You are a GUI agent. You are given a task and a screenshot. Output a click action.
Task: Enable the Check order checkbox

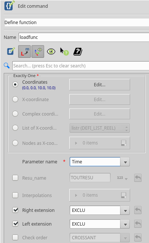tap(15, 237)
